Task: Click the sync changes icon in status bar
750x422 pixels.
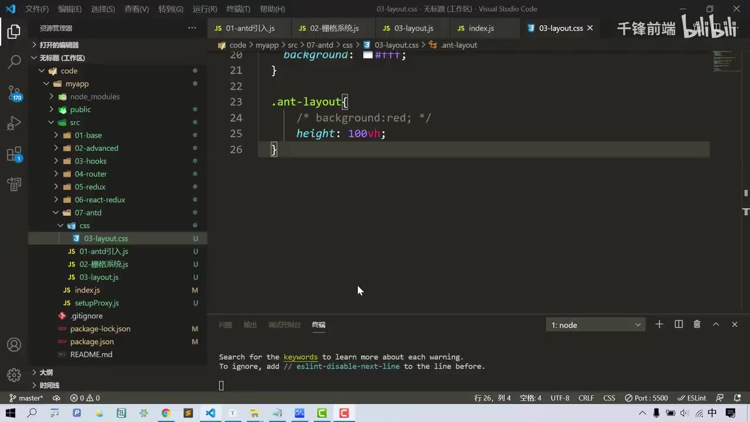Action: (56, 398)
